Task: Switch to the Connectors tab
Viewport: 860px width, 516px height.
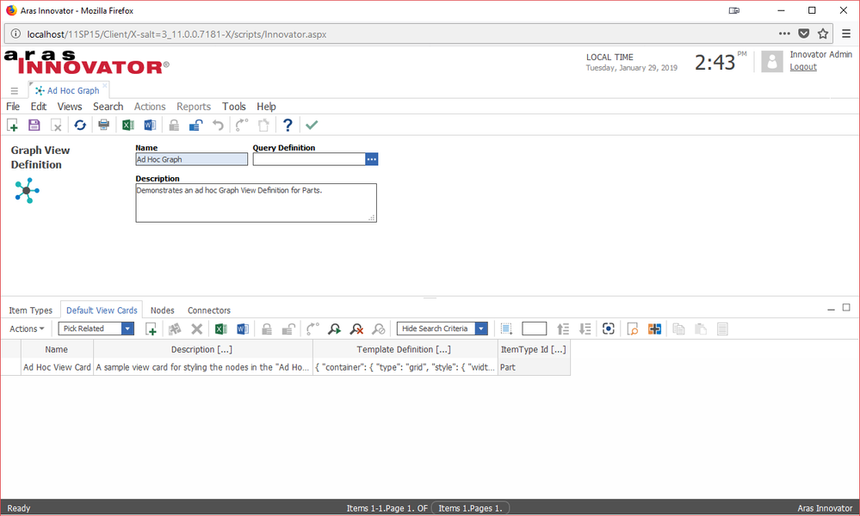Action: pyautogui.click(x=209, y=310)
